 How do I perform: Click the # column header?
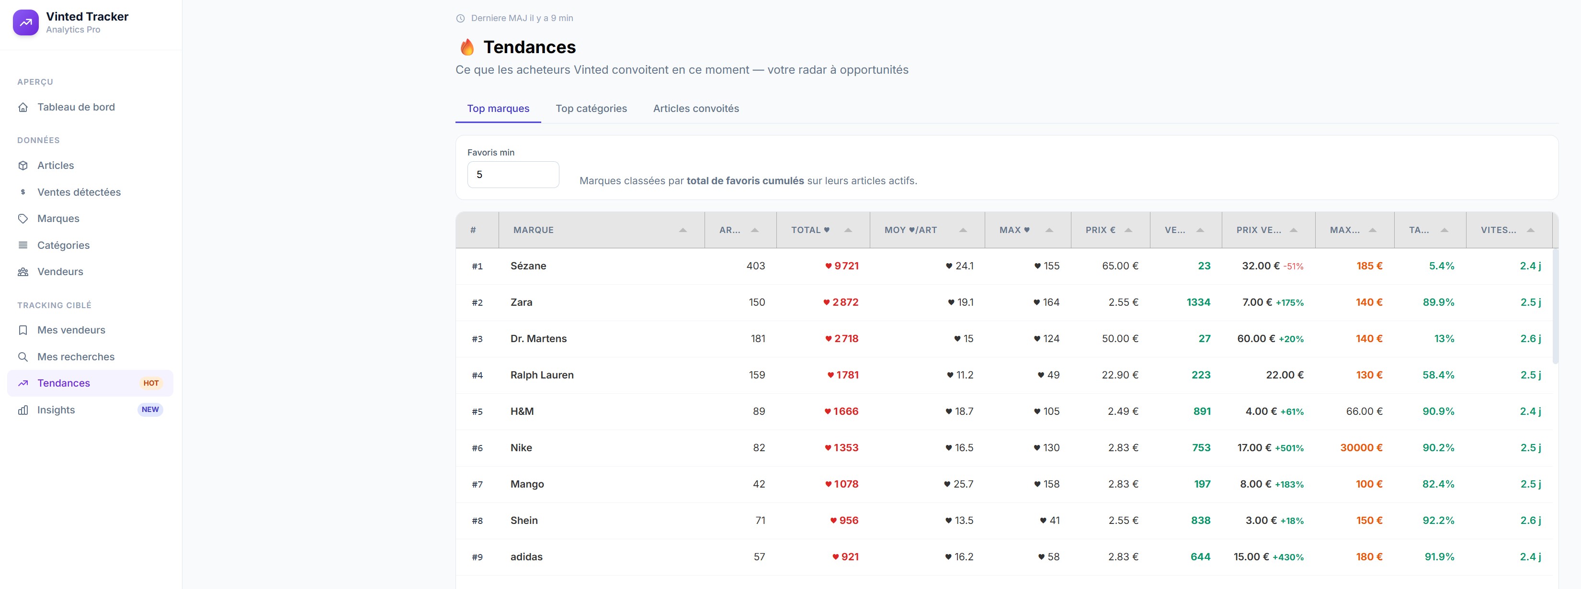[x=477, y=230]
